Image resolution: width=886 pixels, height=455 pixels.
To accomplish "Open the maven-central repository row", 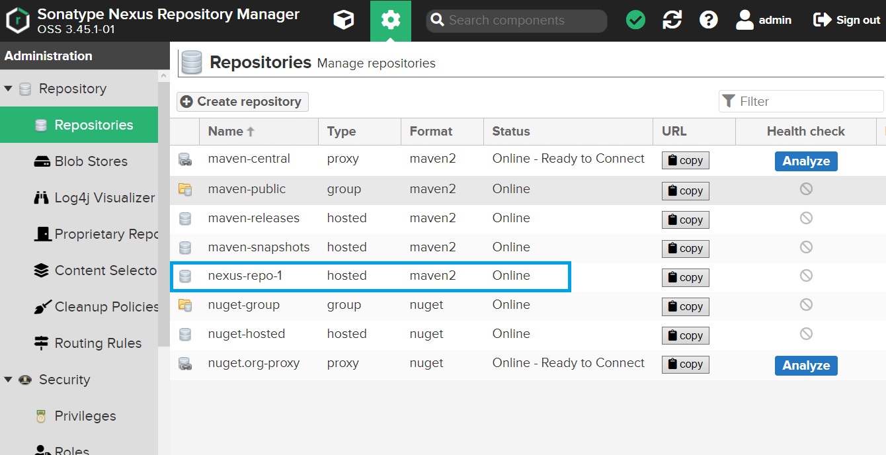I will tap(528, 159).
